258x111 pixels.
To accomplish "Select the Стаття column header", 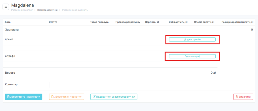I will coord(53,22).
